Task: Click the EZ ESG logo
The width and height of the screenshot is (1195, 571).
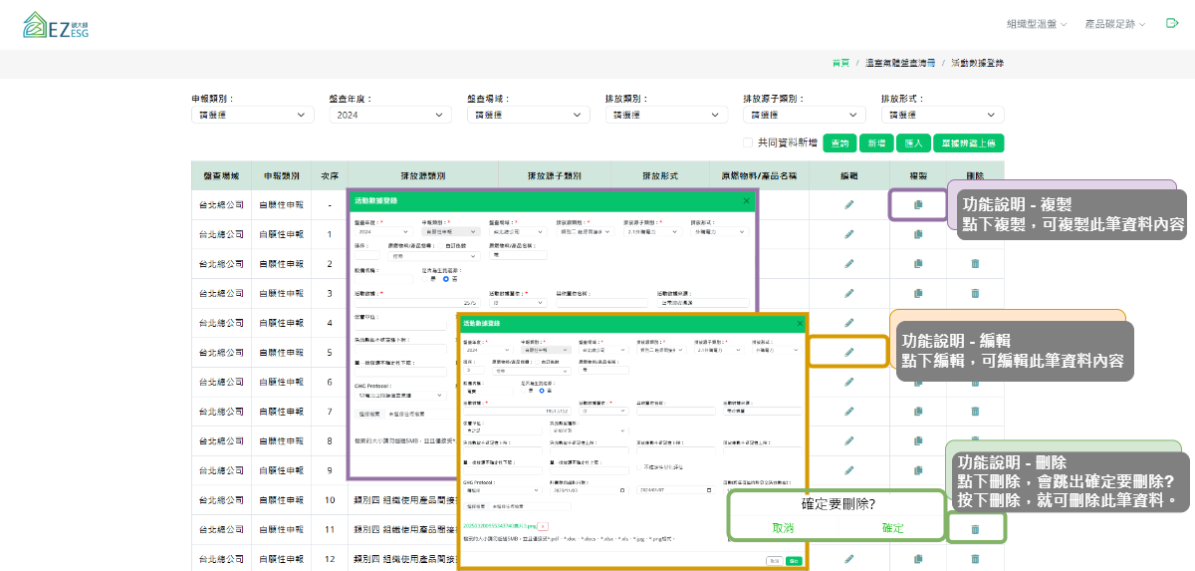Action: pos(56,25)
